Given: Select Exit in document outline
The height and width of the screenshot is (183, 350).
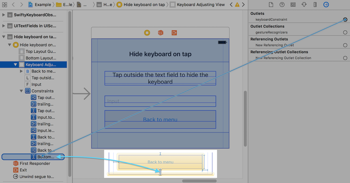Looking at the screenshot, I should click(x=20, y=170).
